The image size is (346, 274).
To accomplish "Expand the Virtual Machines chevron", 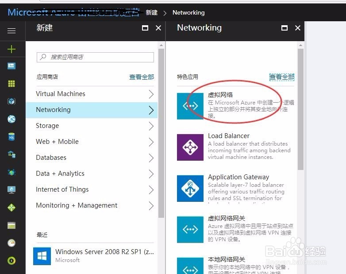I will click(x=151, y=94).
